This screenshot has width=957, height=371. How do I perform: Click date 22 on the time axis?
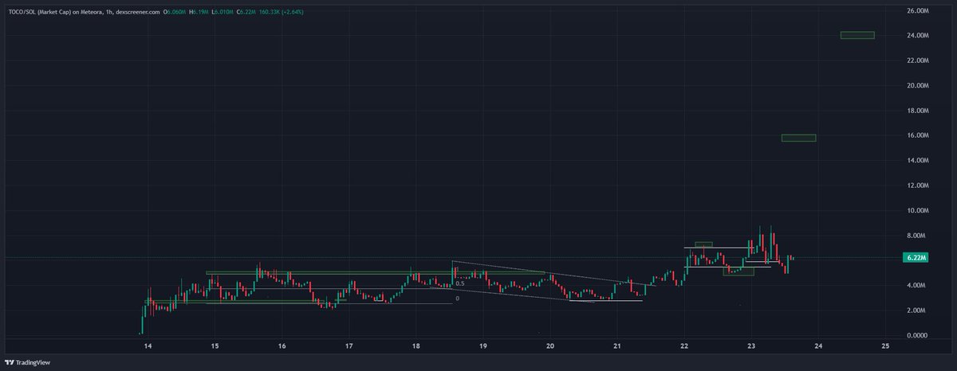click(684, 347)
